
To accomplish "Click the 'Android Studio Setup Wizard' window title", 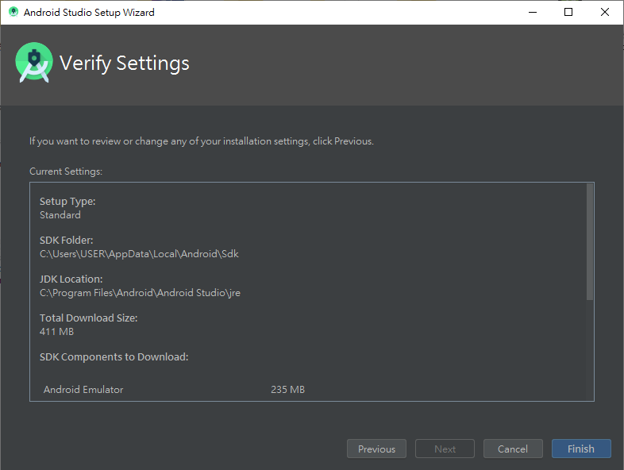I will (89, 13).
